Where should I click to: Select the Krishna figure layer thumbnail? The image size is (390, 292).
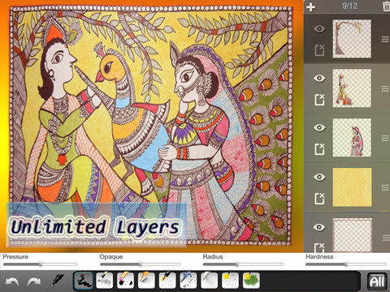click(x=352, y=88)
